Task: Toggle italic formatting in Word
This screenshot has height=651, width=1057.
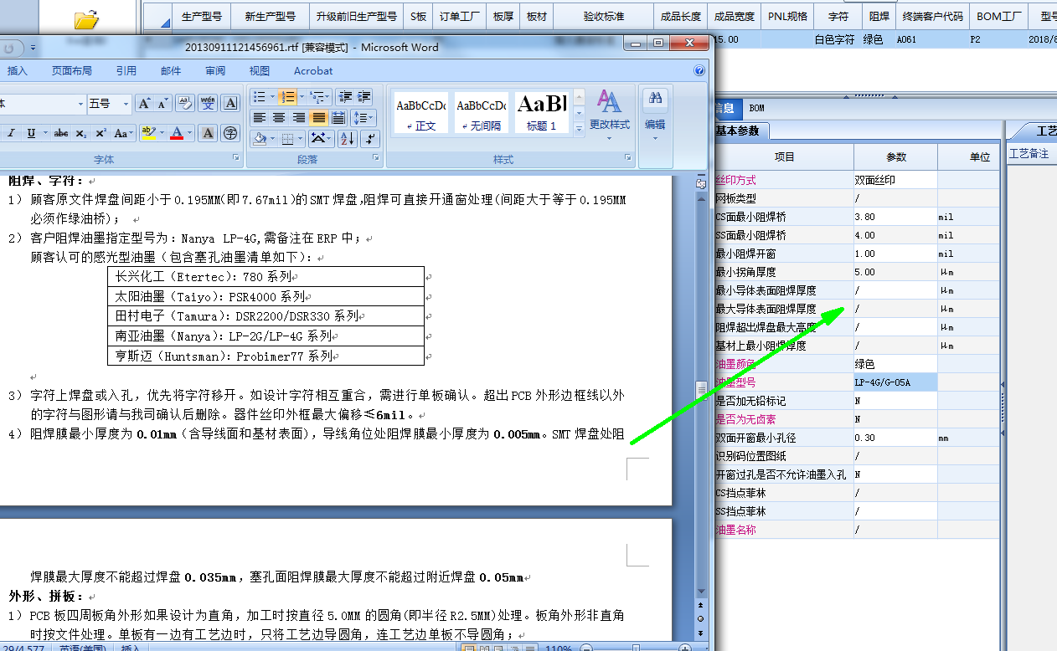Action: (13, 133)
